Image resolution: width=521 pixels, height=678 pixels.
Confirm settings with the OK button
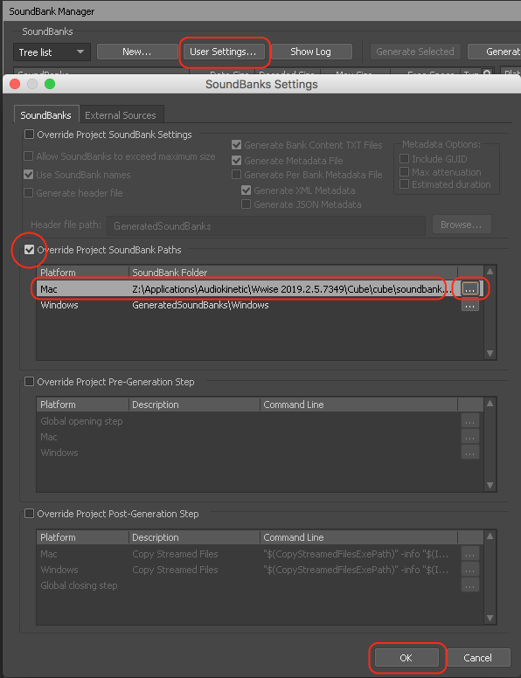[406, 658]
